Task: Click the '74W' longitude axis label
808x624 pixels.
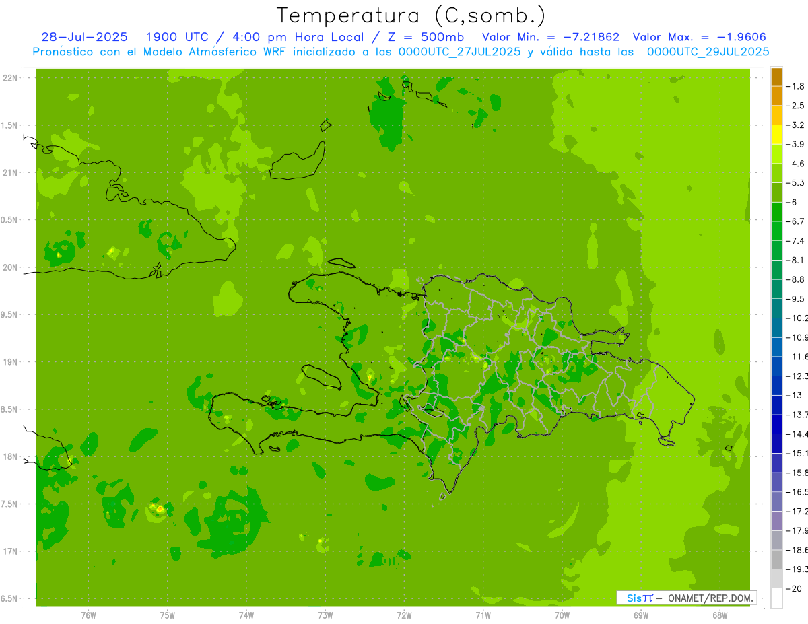Action: pos(246,615)
